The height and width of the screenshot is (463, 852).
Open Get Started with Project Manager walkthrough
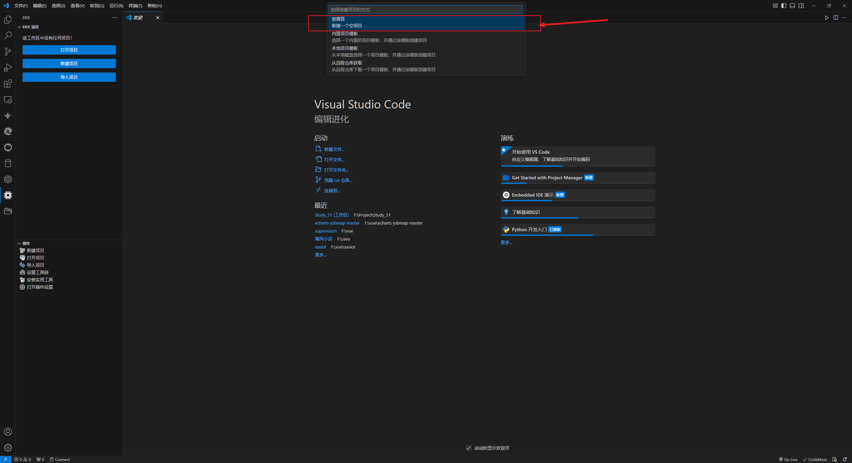pyautogui.click(x=578, y=178)
